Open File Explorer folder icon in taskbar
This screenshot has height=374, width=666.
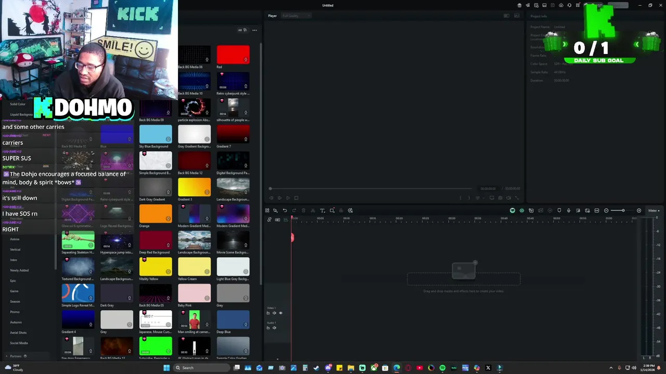point(351,368)
